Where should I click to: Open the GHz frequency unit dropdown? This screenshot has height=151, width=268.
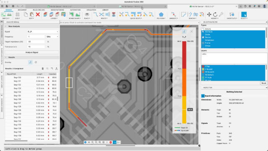[52, 36]
